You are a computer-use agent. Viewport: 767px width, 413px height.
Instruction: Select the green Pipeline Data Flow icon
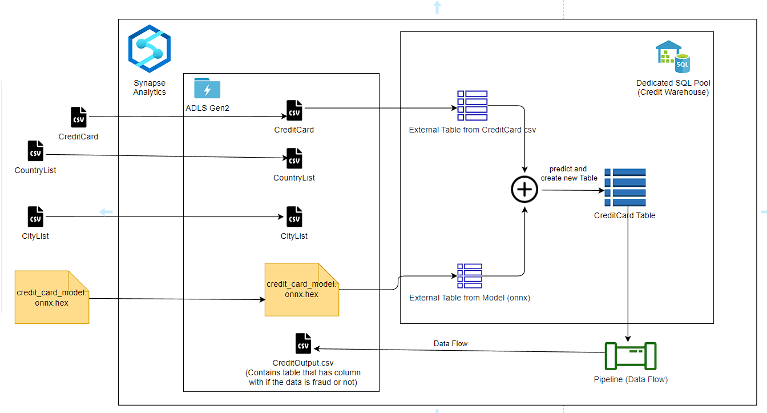(x=630, y=356)
